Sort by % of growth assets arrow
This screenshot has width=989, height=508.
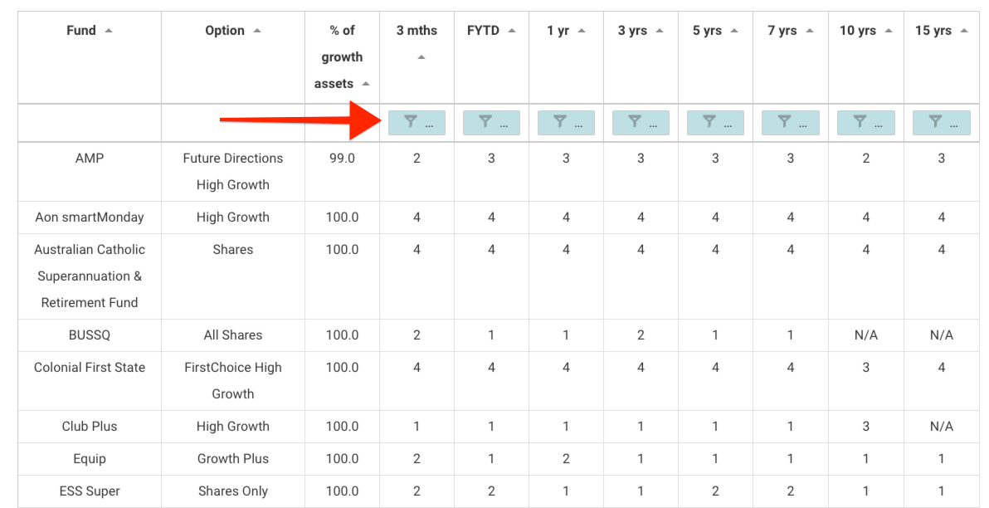click(x=366, y=84)
